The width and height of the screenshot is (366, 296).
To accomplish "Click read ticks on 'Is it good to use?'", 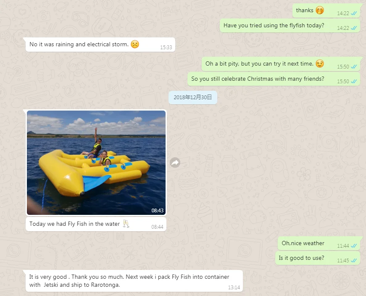I will pos(354,261).
